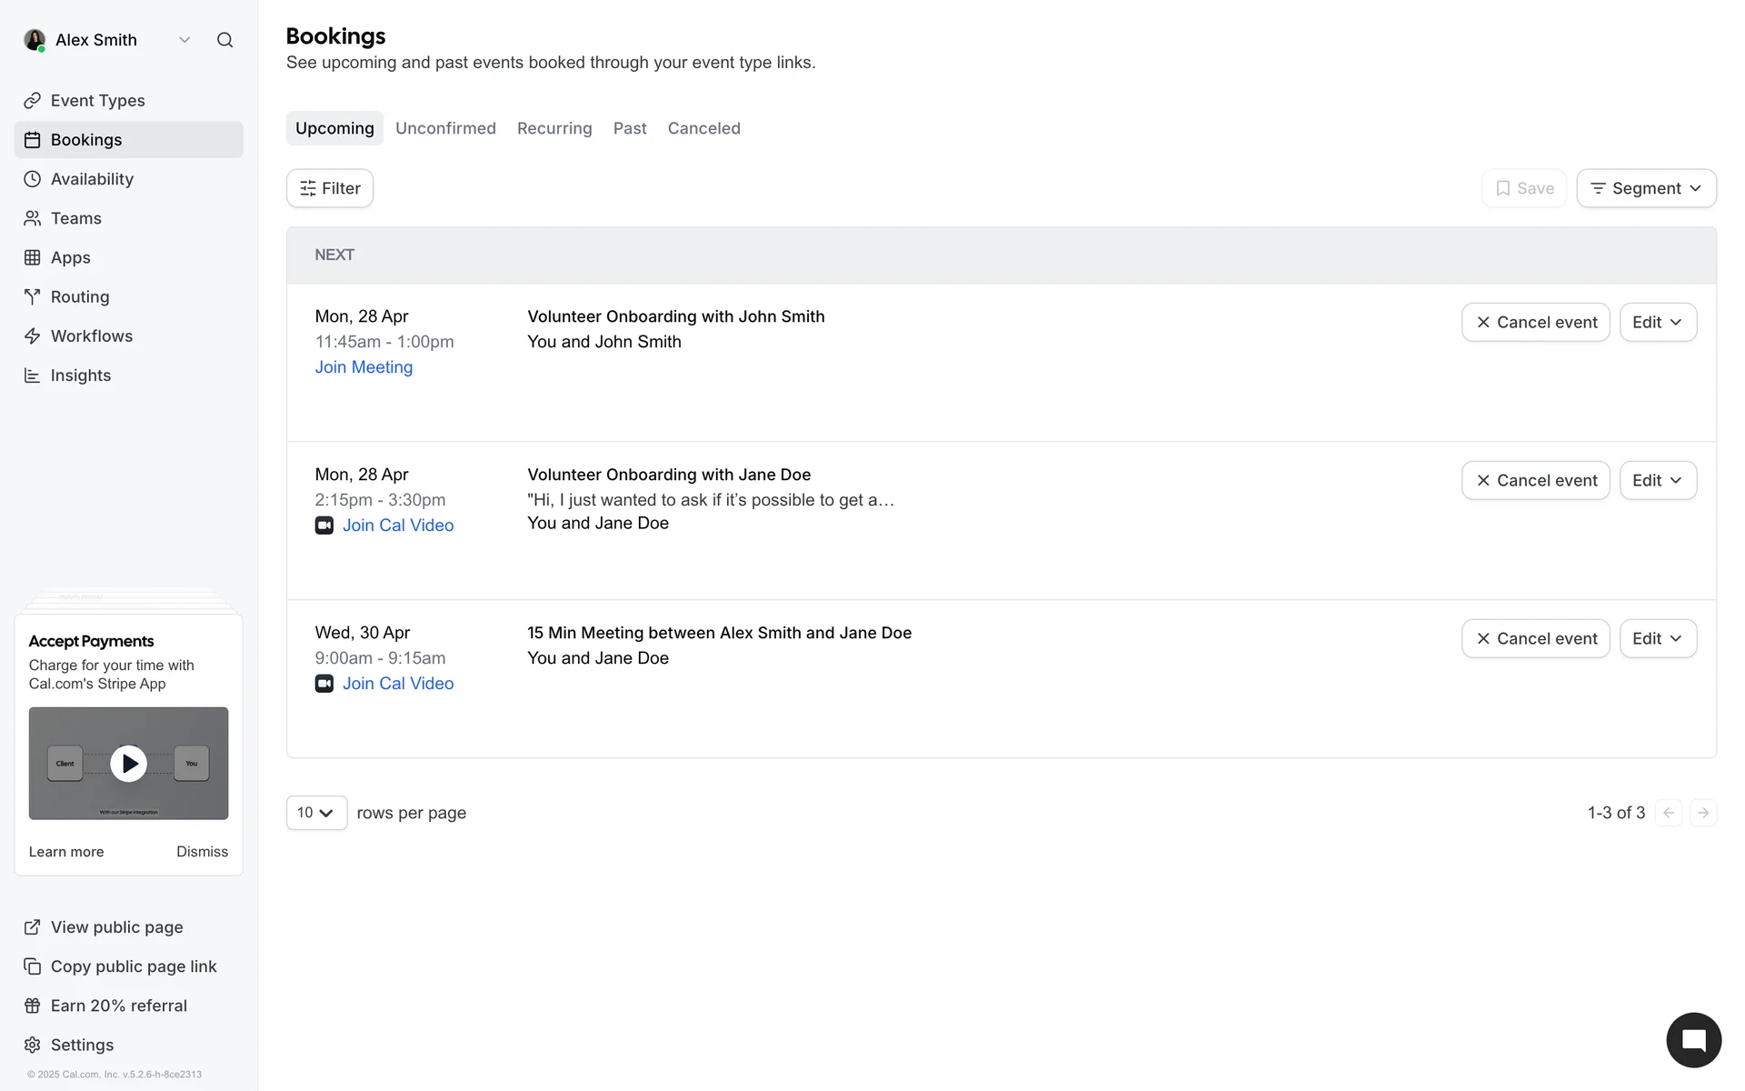The width and height of the screenshot is (1745, 1091).
Task: Click Copy public page link
Action: point(133,966)
